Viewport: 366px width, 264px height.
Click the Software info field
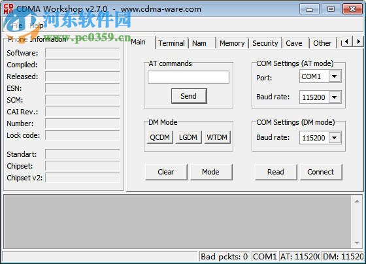coord(82,53)
